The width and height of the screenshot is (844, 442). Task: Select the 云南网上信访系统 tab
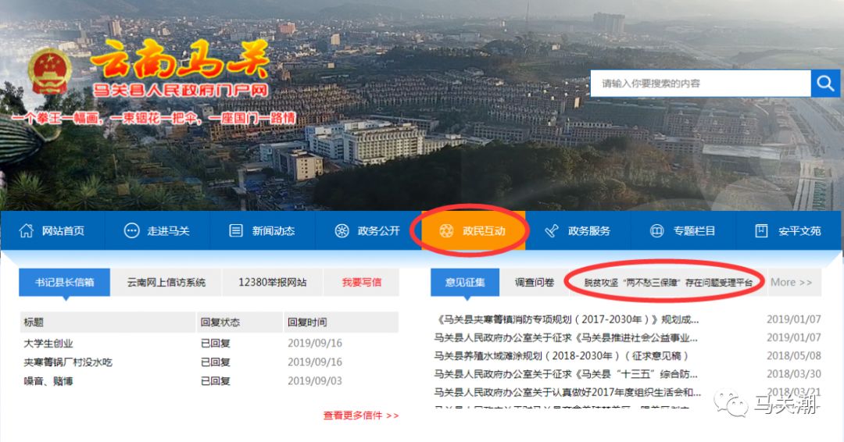pos(166,283)
